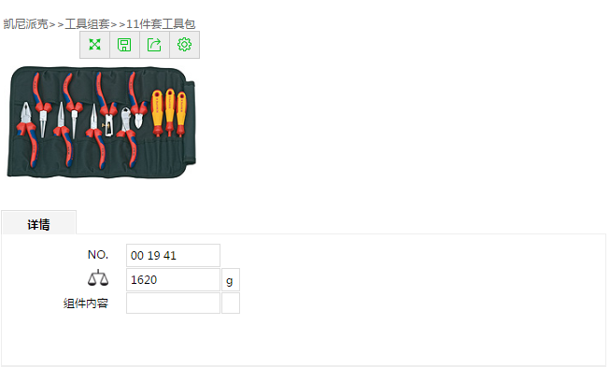Click the balance scale weight icon

point(98,278)
